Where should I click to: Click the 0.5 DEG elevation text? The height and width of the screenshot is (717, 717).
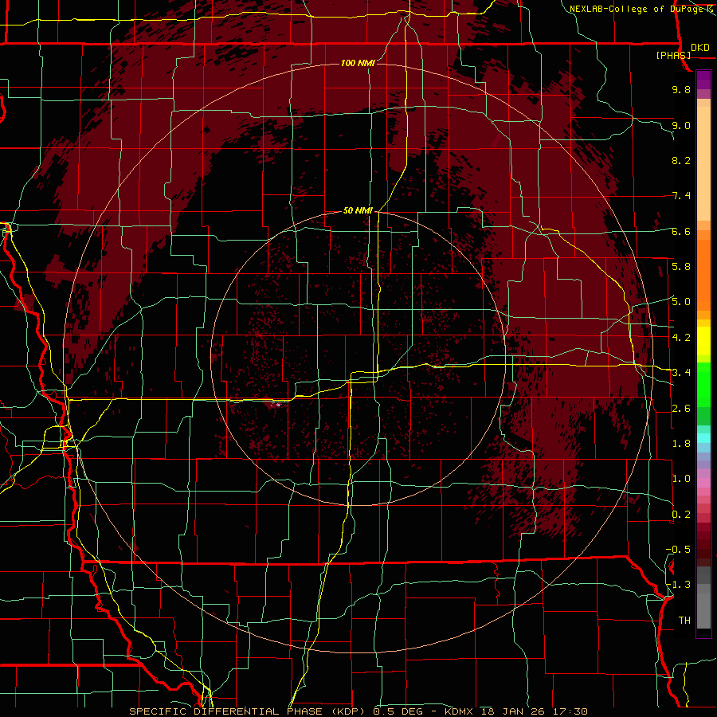coord(398,711)
